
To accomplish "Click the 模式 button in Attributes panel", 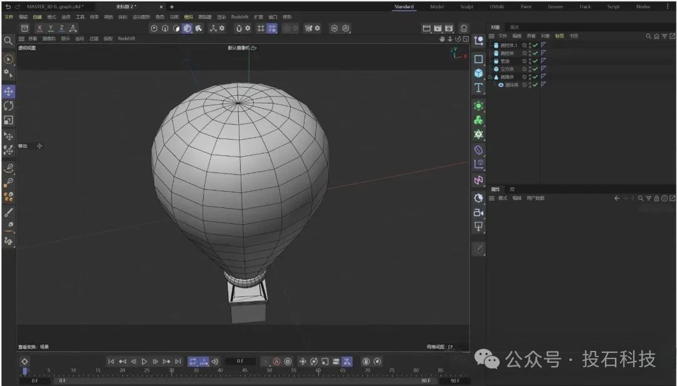I will click(502, 198).
